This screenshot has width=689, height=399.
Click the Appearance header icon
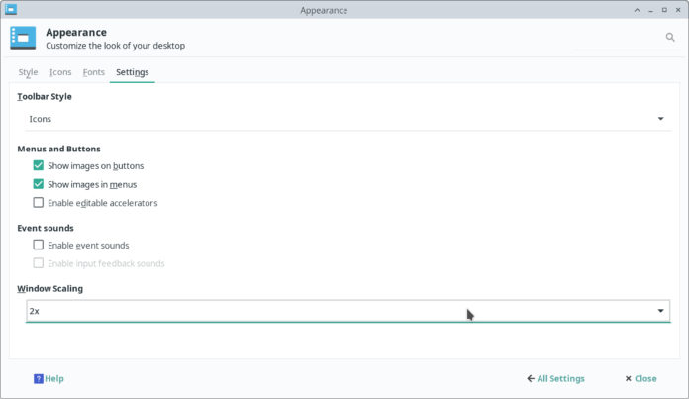(23, 38)
